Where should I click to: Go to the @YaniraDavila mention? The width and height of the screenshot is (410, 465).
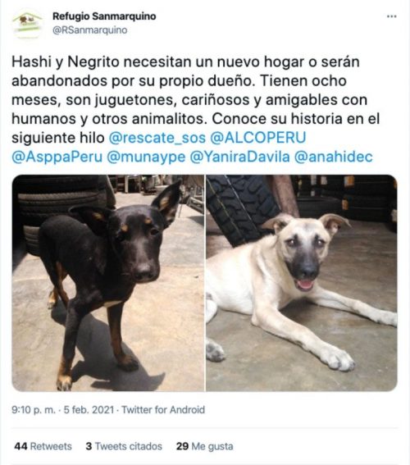(x=239, y=157)
